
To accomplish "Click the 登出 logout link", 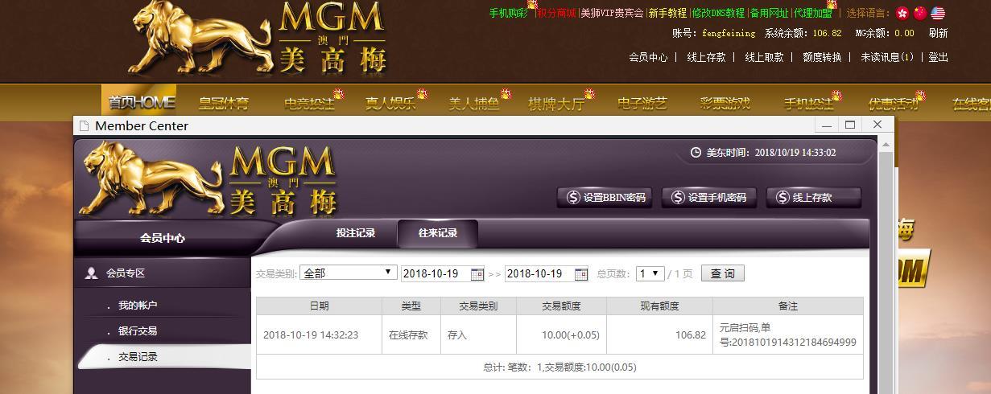I will pos(939,57).
